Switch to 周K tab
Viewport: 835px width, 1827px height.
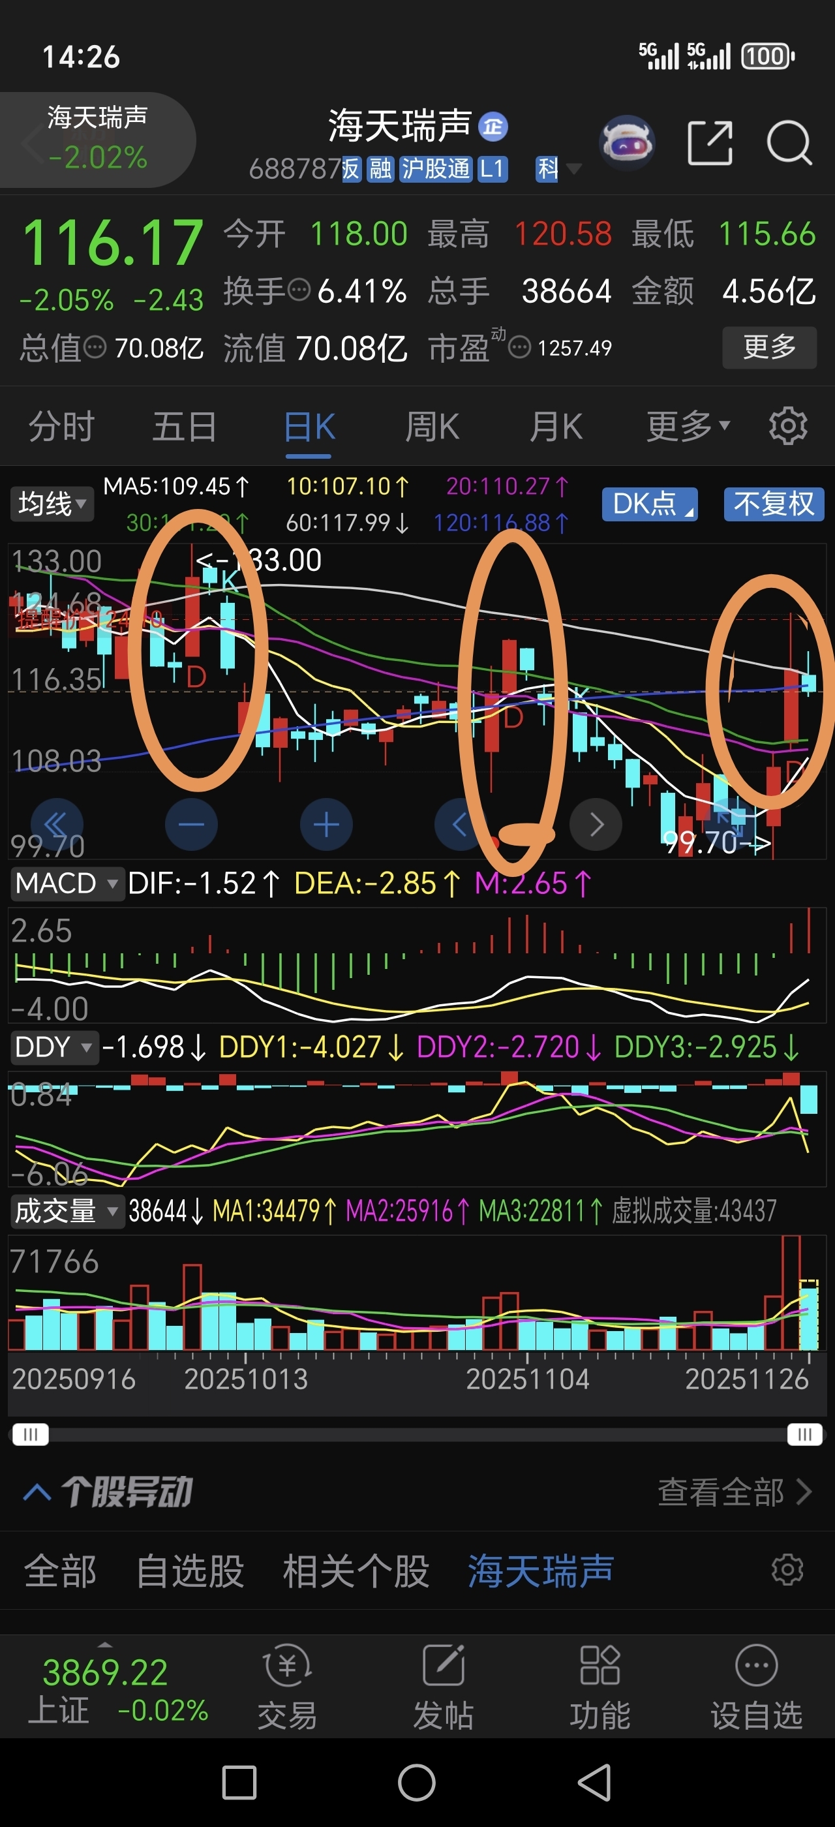(x=433, y=426)
